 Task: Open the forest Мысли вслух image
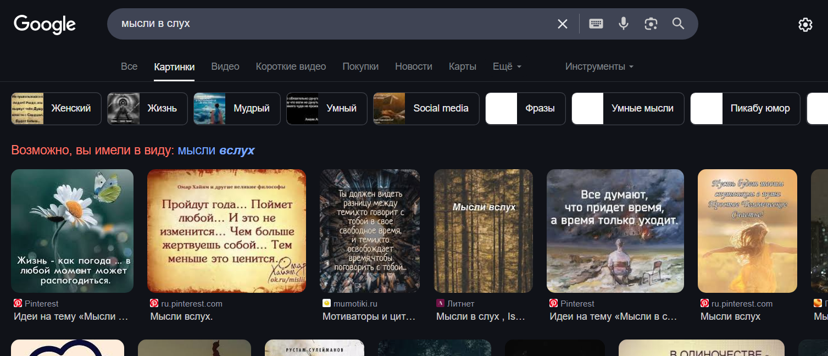pos(484,231)
